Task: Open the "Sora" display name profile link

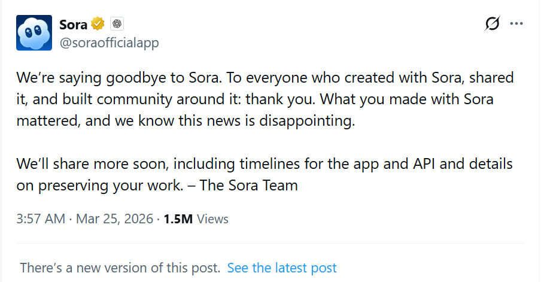Action: click(73, 24)
